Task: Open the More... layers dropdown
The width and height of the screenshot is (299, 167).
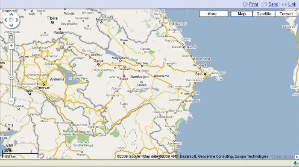Action: click(x=214, y=14)
